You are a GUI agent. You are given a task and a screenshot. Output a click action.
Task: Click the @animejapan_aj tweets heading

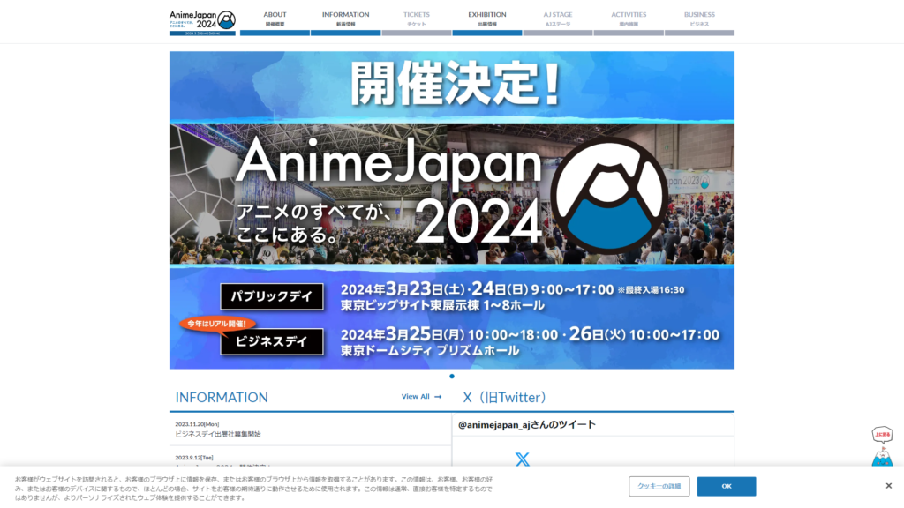(526, 424)
